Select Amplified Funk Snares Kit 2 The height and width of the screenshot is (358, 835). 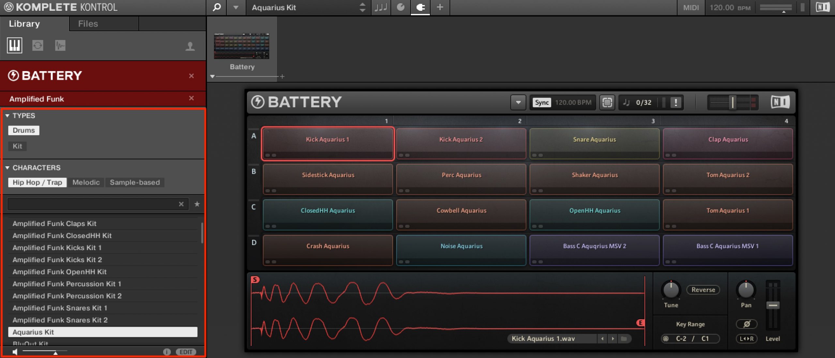click(x=103, y=320)
